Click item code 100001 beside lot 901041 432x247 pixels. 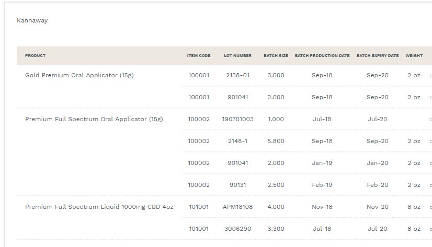pos(199,97)
